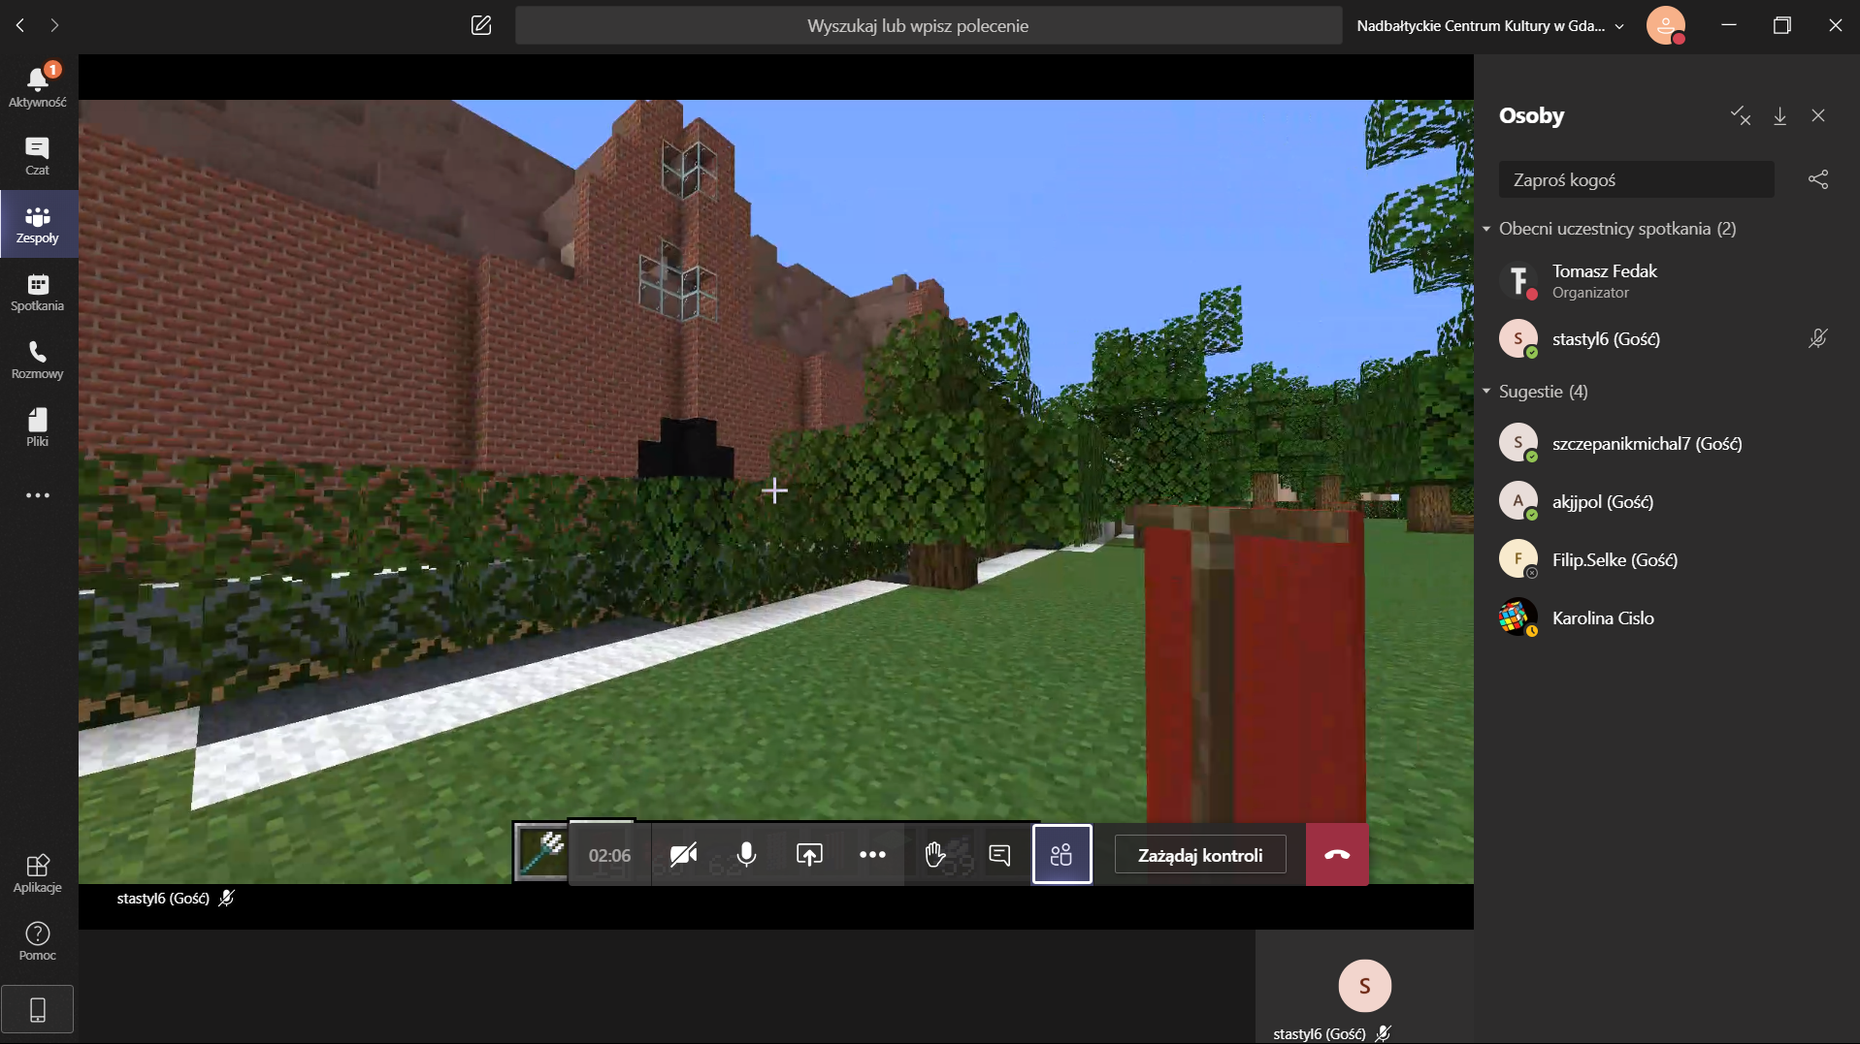Show the meeting conversation
The height and width of the screenshot is (1044, 1860).
click(x=999, y=855)
